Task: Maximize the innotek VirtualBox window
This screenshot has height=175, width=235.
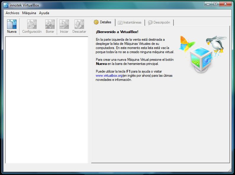Action: tap(215, 4)
